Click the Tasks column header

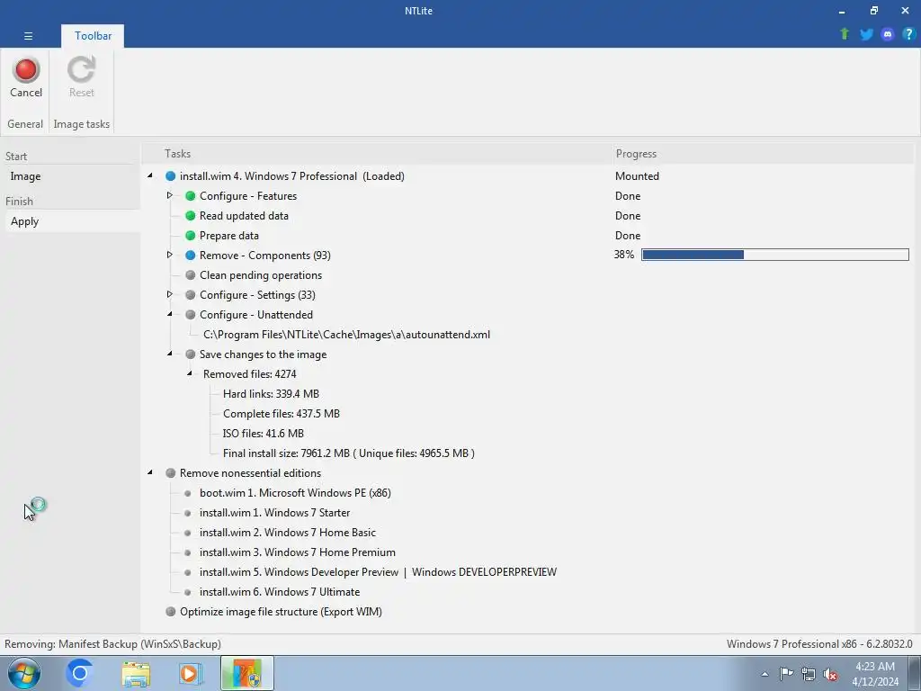pyautogui.click(x=377, y=154)
